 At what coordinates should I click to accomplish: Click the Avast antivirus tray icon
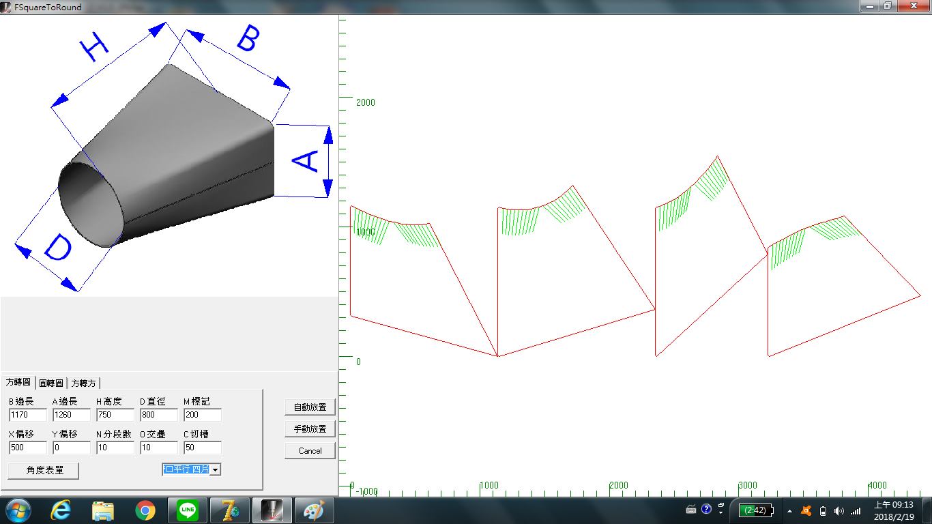[806, 510]
